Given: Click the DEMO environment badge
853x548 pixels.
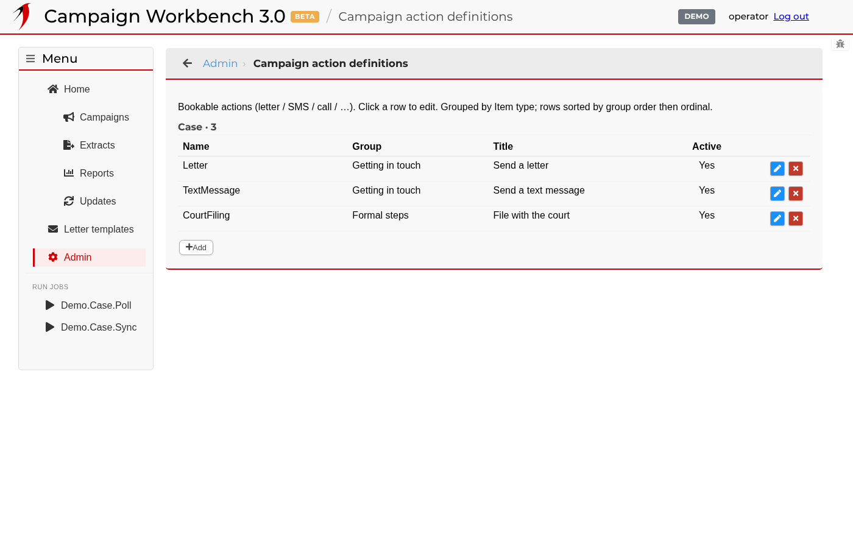Looking at the screenshot, I should pos(696,16).
